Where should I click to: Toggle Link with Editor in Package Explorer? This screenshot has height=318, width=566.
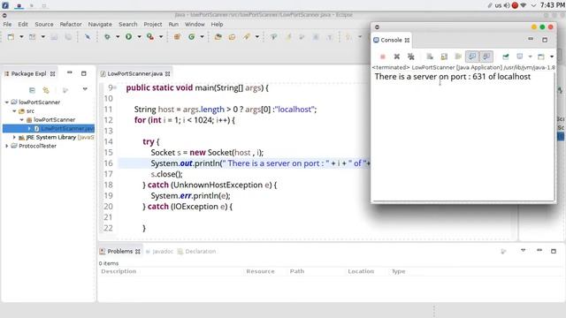click(46, 90)
